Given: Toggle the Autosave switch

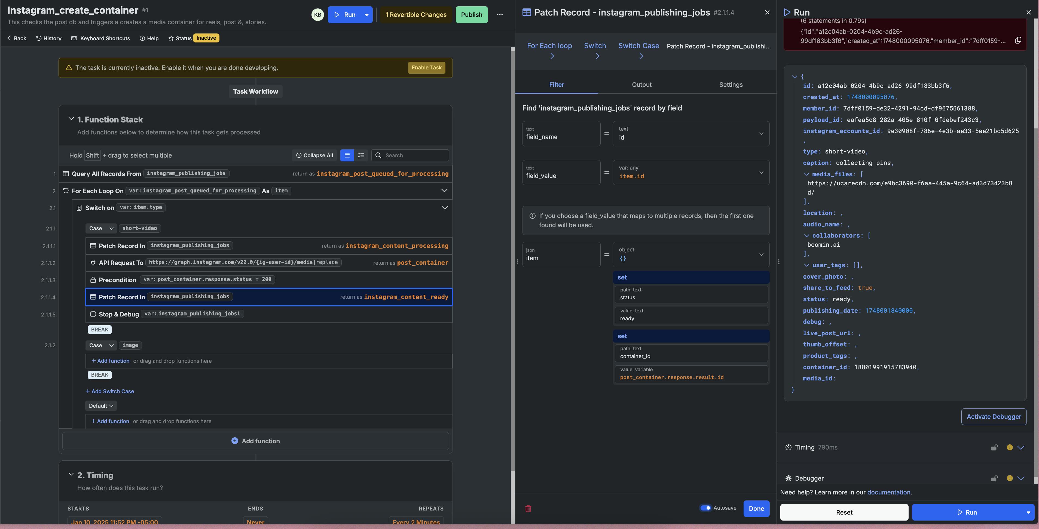Looking at the screenshot, I should click(x=705, y=508).
